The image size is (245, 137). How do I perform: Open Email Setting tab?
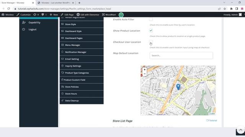pos(82,59)
